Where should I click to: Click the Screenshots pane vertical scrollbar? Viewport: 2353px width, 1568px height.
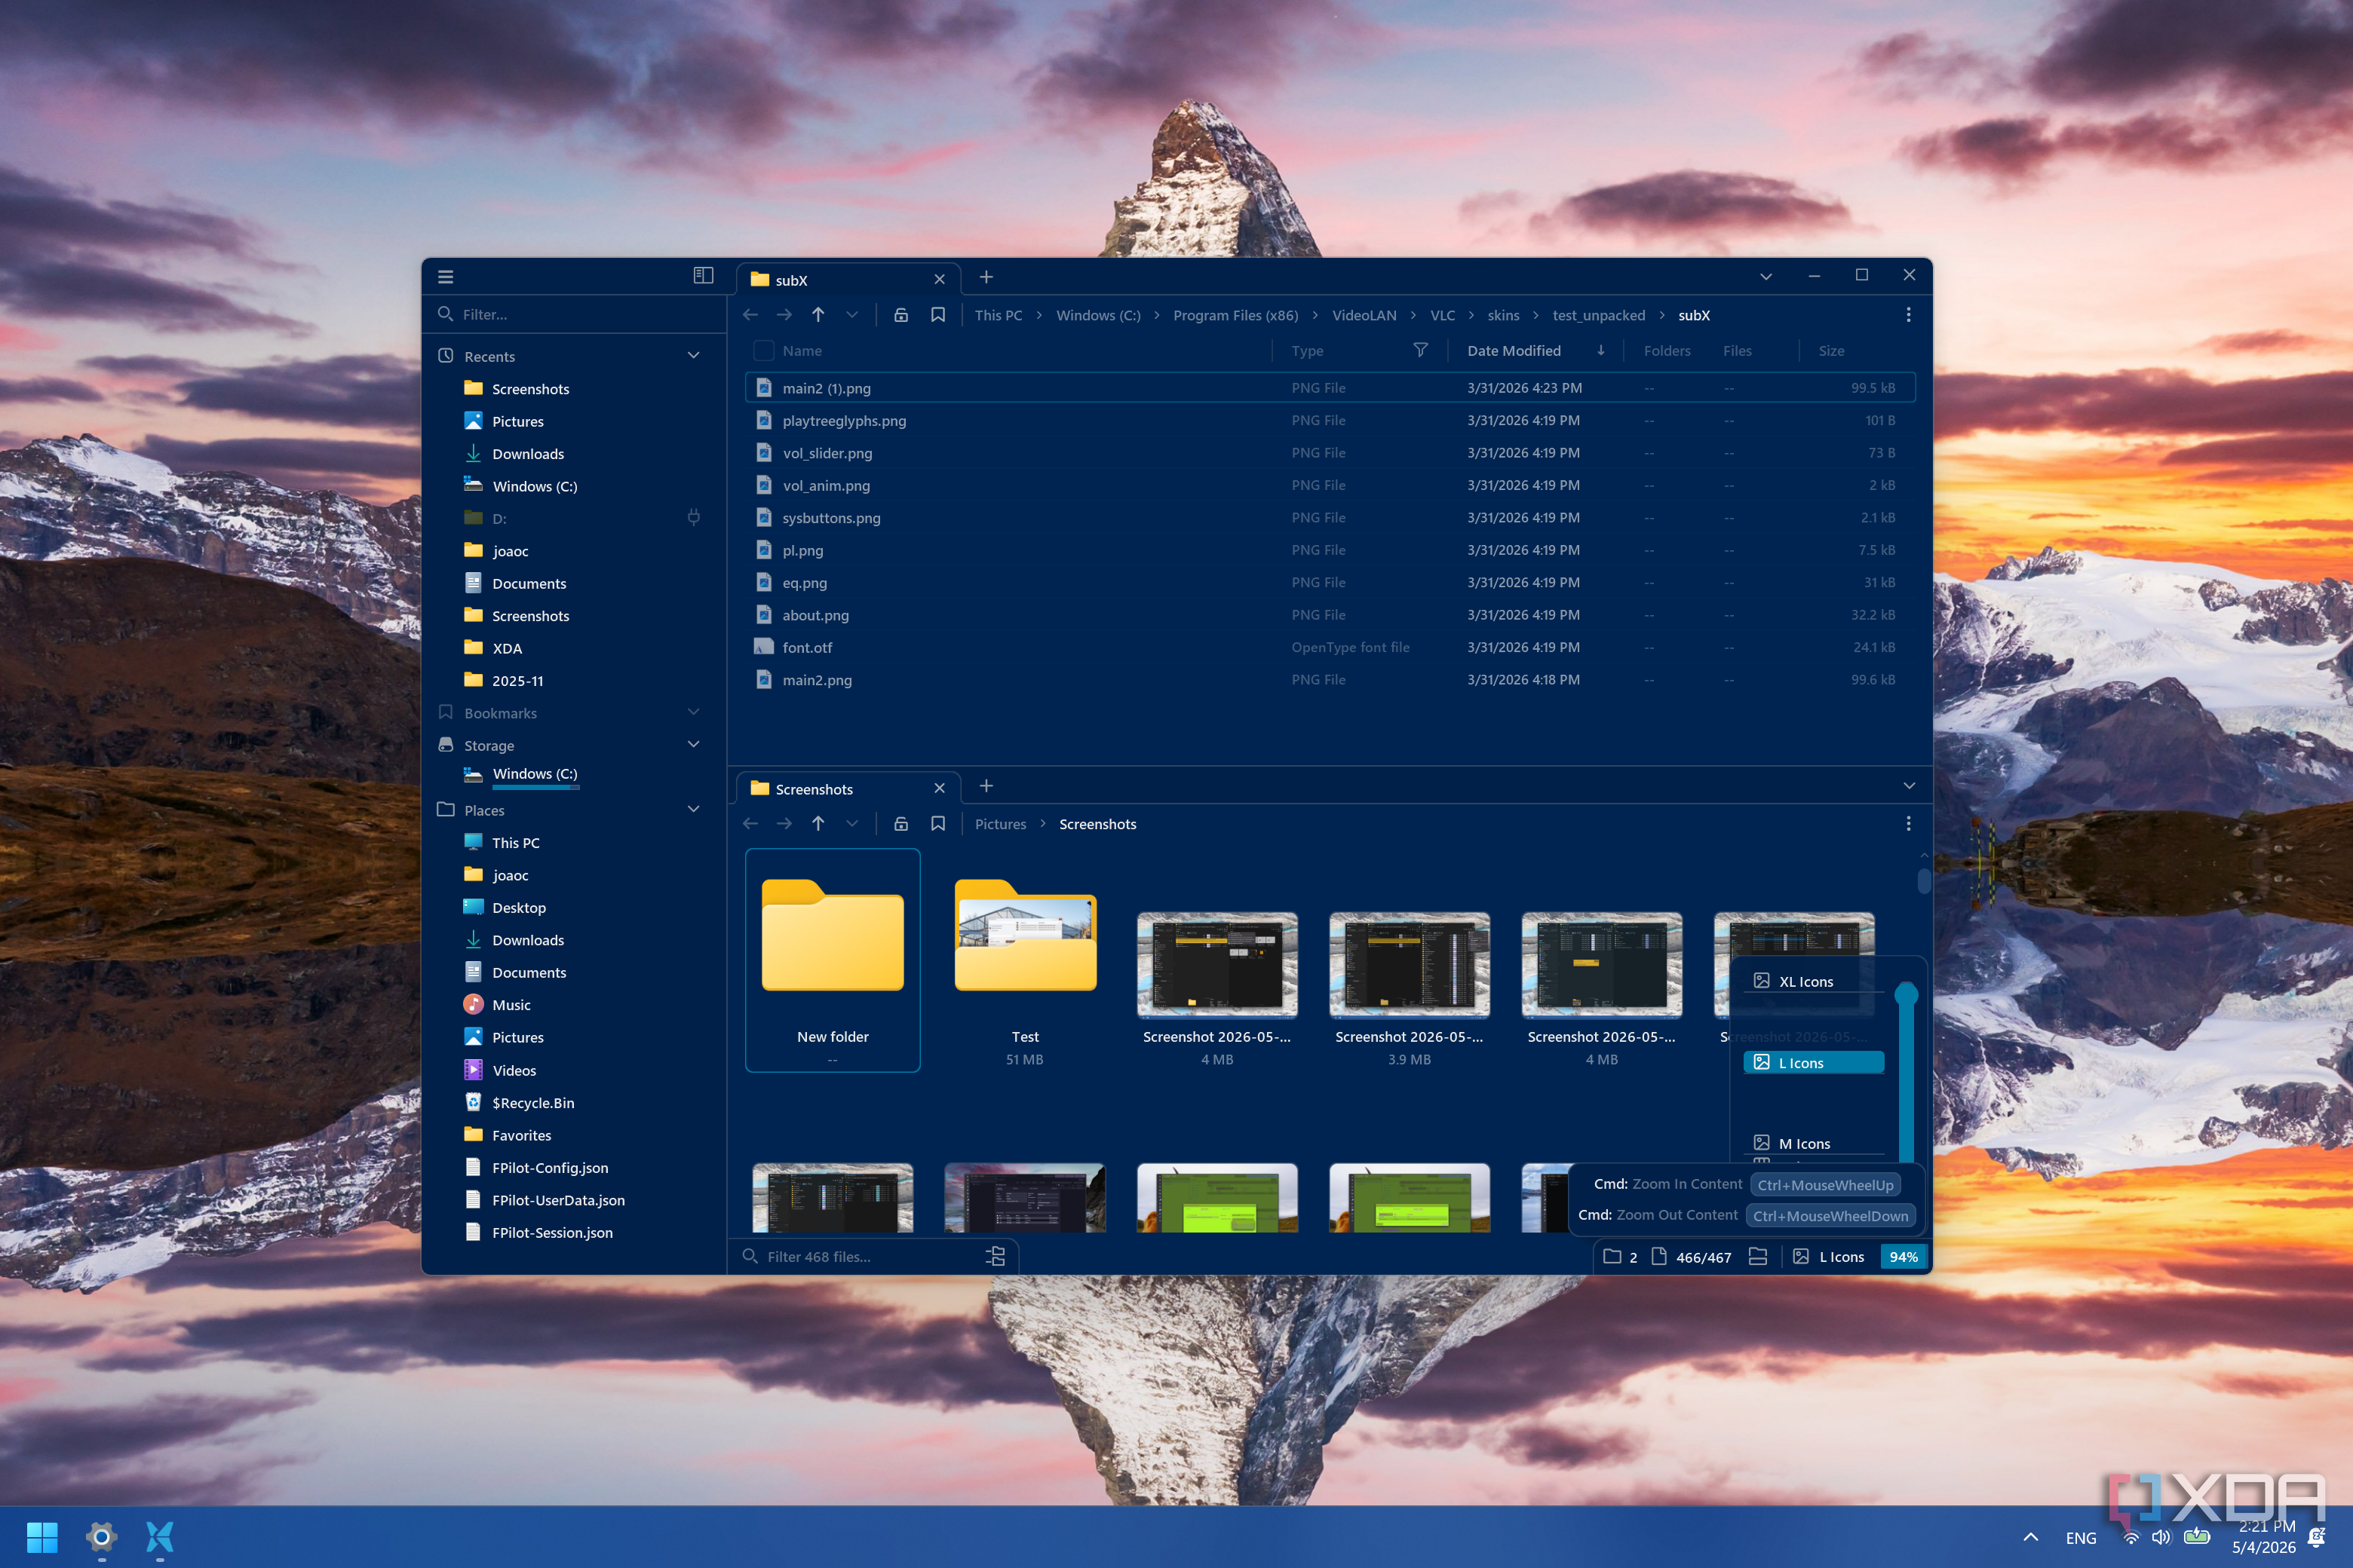1924,881
